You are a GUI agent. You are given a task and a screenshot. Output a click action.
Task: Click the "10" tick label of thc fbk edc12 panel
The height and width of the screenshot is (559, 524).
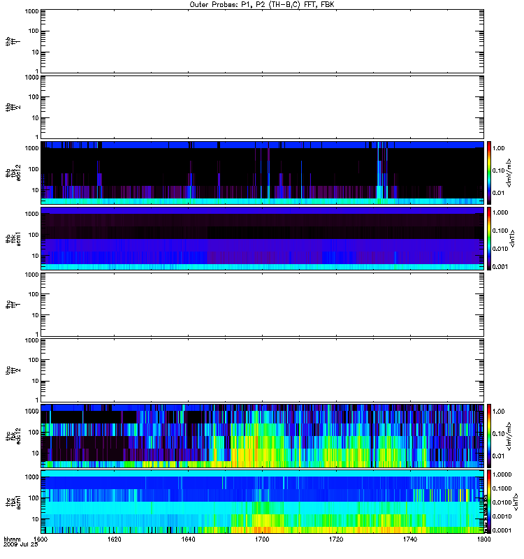[36, 453]
